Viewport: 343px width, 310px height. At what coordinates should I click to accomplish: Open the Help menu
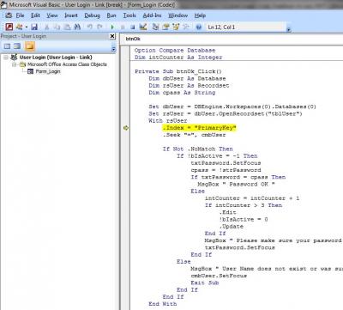pyautogui.click(x=200, y=15)
